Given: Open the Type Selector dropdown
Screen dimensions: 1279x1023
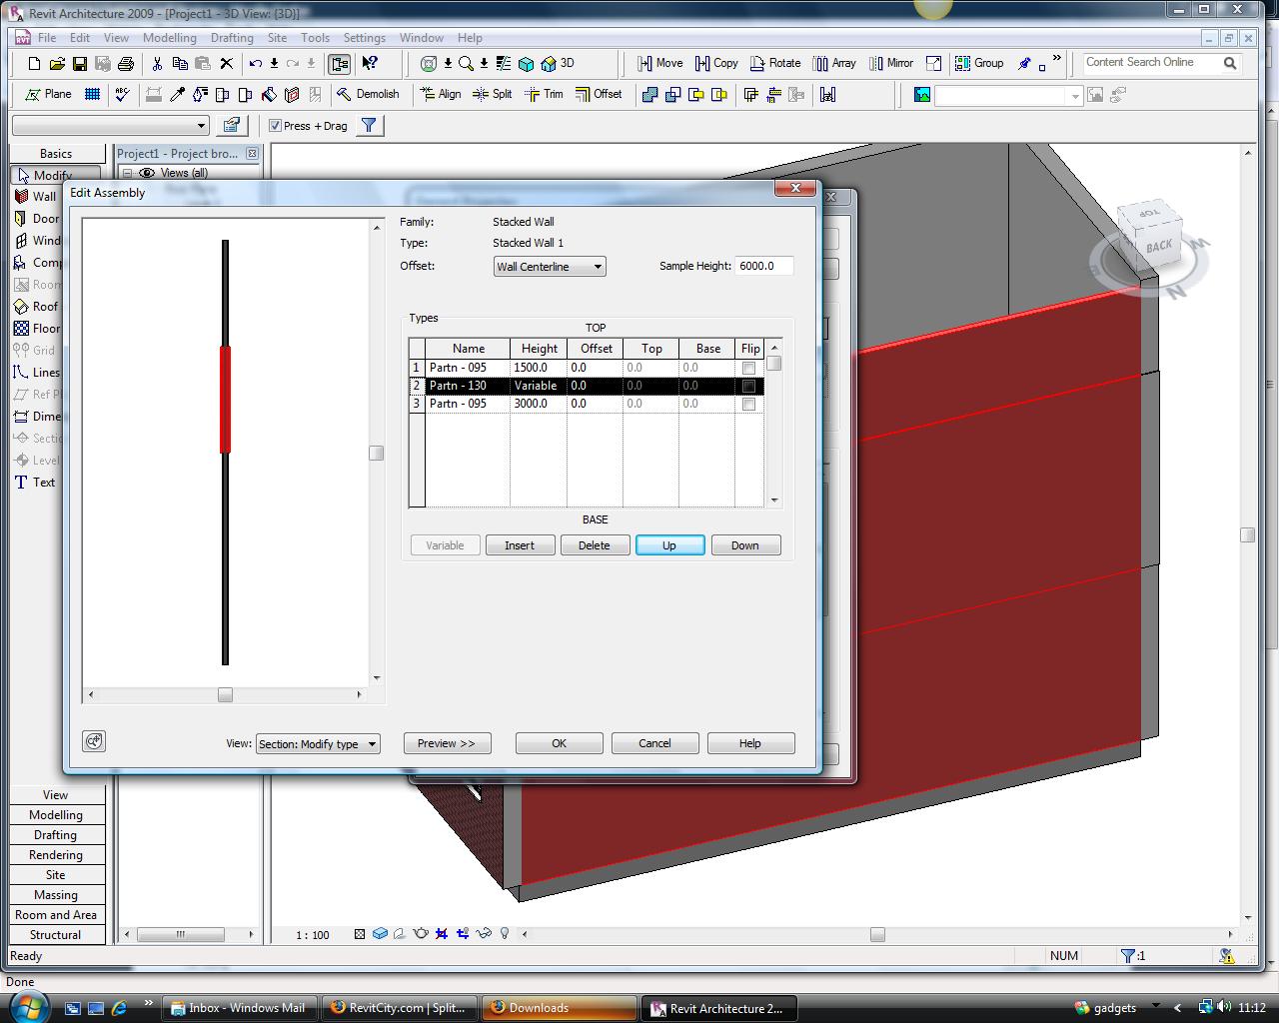Looking at the screenshot, I should point(110,126).
